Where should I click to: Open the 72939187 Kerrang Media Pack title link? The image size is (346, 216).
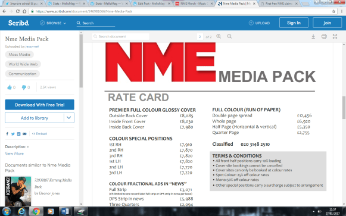pyautogui.click(x=53, y=183)
